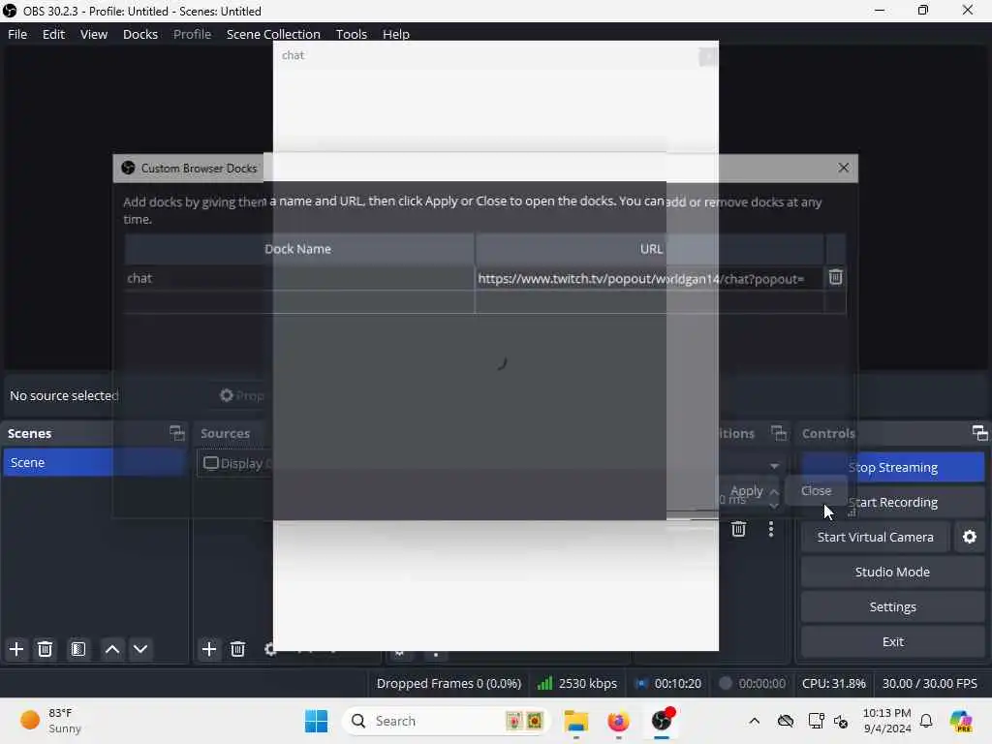Click the Exit button in Controls

(892, 641)
